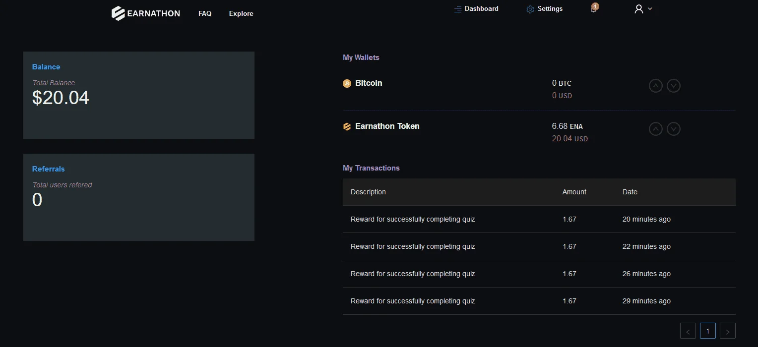The image size is (758, 347).
Task: Click the Date column header
Action: click(x=630, y=192)
